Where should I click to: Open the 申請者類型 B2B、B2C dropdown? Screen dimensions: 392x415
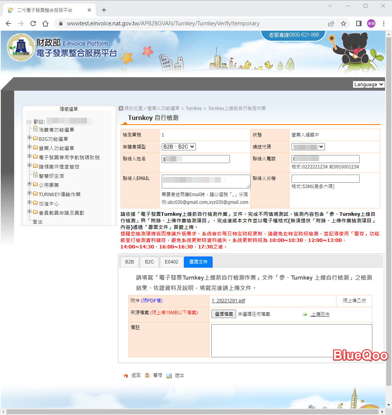coord(179,147)
